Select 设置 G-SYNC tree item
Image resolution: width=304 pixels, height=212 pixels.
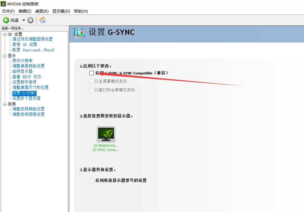(24, 93)
